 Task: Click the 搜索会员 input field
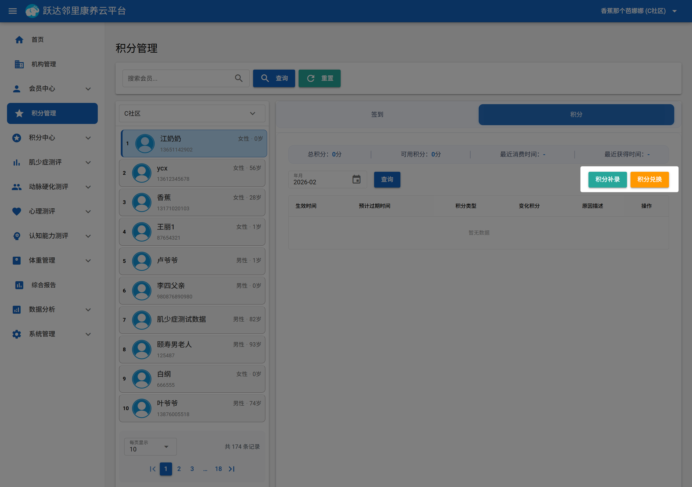click(x=186, y=78)
